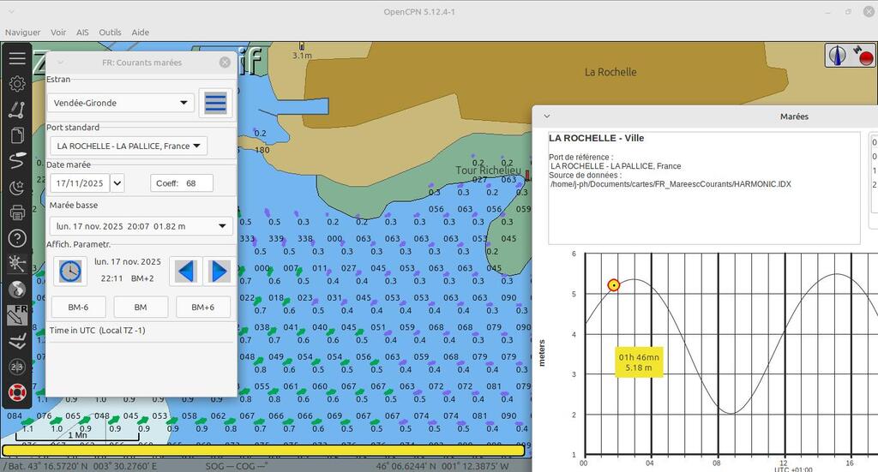Image resolution: width=878 pixels, height=472 pixels.
Task: Open the Marée basse time dropdown
Action: point(141,226)
